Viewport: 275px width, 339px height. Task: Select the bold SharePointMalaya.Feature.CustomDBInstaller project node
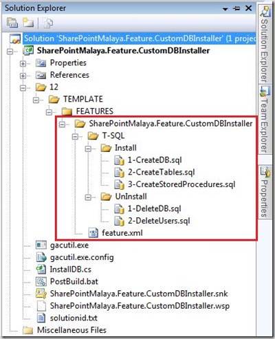point(123,51)
